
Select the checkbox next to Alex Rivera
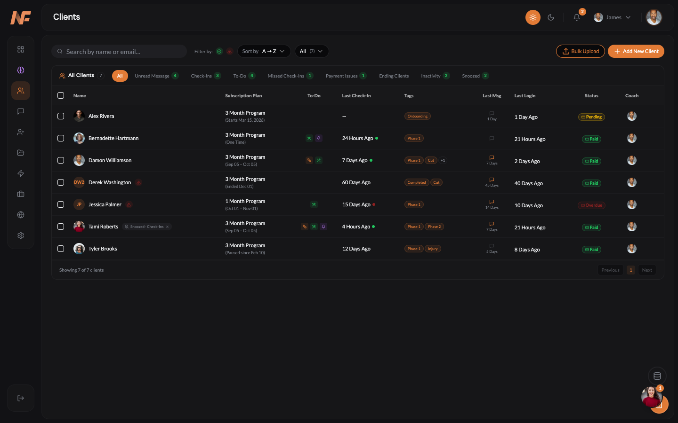pyautogui.click(x=60, y=116)
